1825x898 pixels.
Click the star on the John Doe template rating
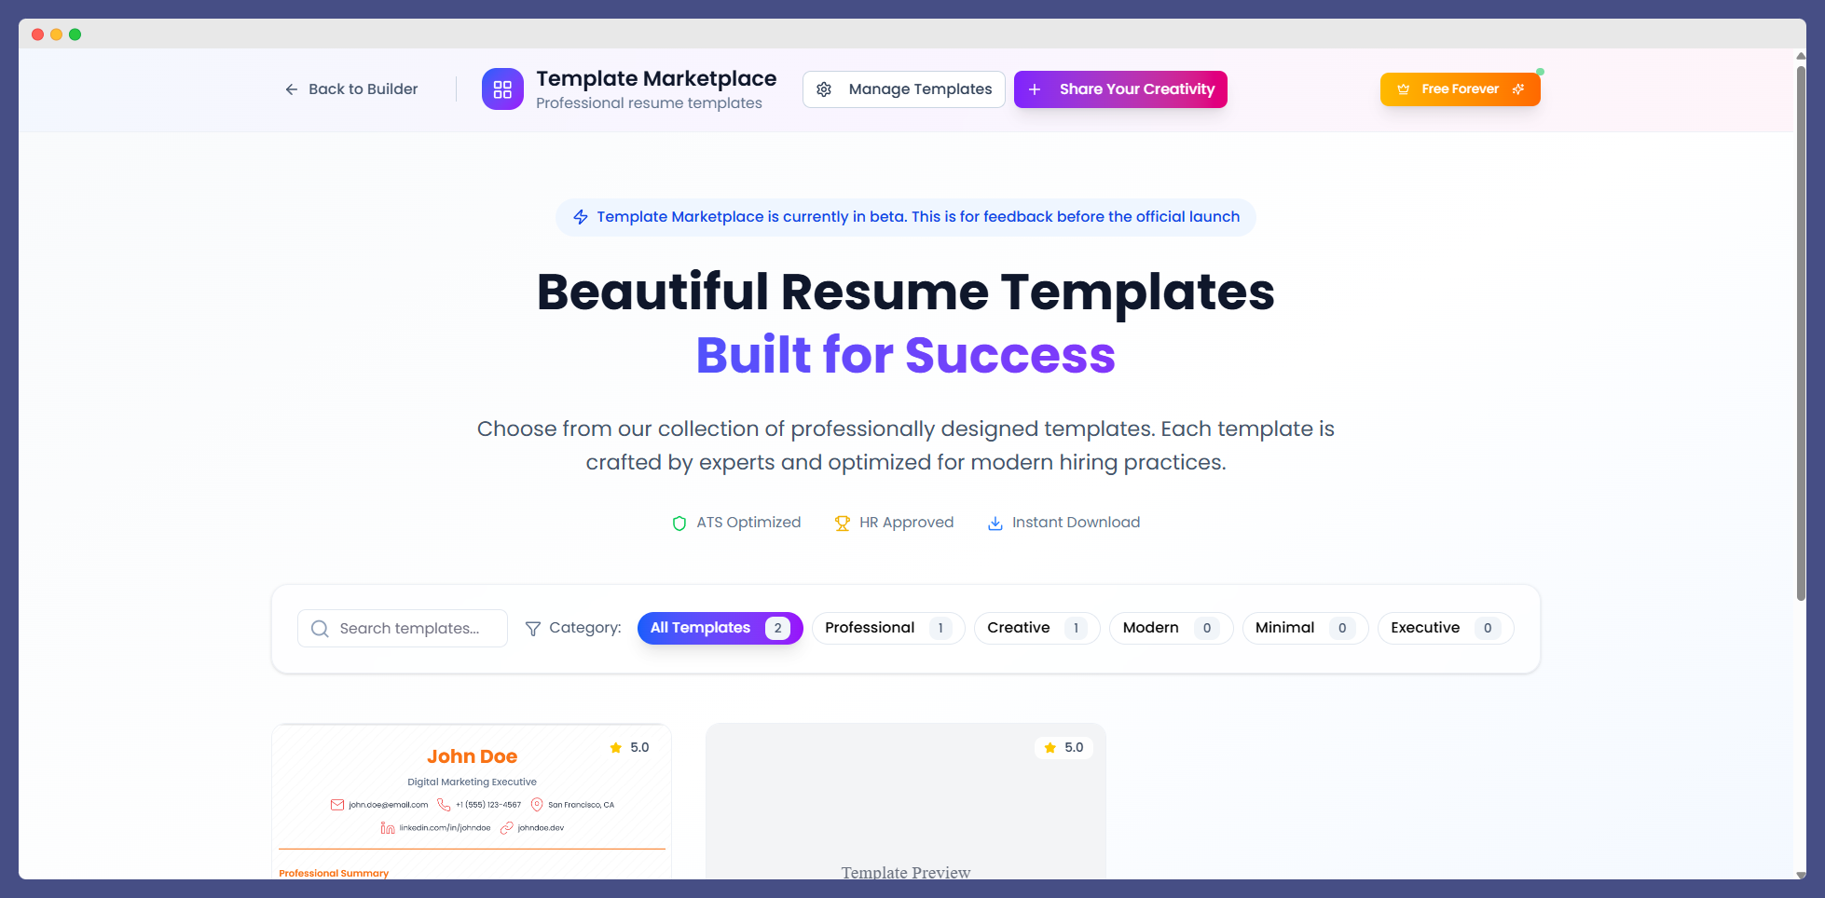coord(615,747)
